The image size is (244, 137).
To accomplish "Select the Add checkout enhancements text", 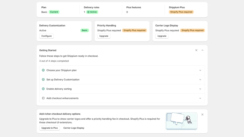I will coord(63,98).
